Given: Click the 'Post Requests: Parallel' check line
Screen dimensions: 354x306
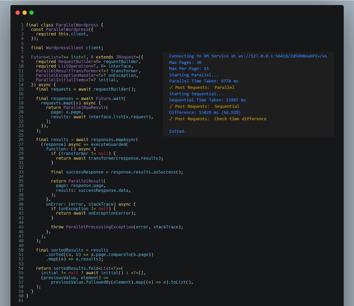Looking at the screenshot, I should click(x=202, y=87).
